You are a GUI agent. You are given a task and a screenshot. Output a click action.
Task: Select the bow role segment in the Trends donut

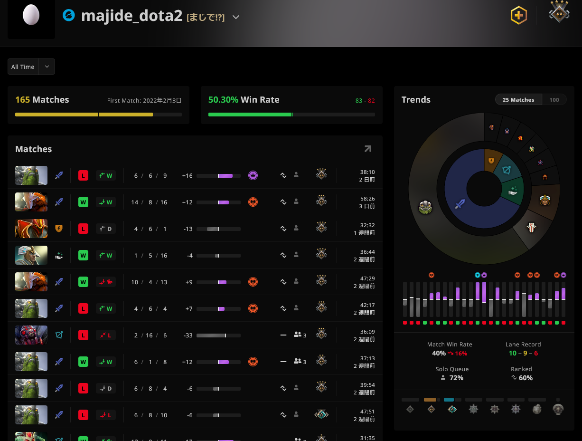[507, 170]
